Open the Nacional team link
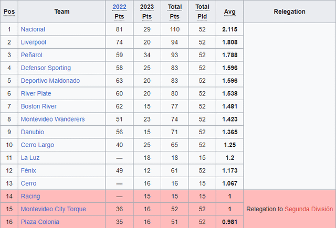The width and height of the screenshot is (336, 228). point(33,29)
